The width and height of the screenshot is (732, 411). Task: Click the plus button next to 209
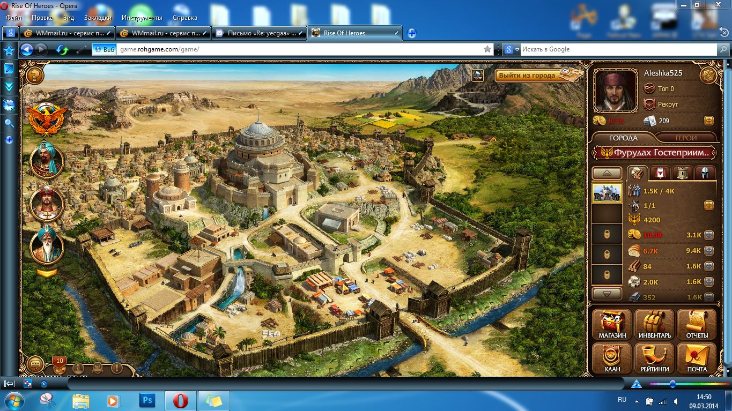click(708, 121)
